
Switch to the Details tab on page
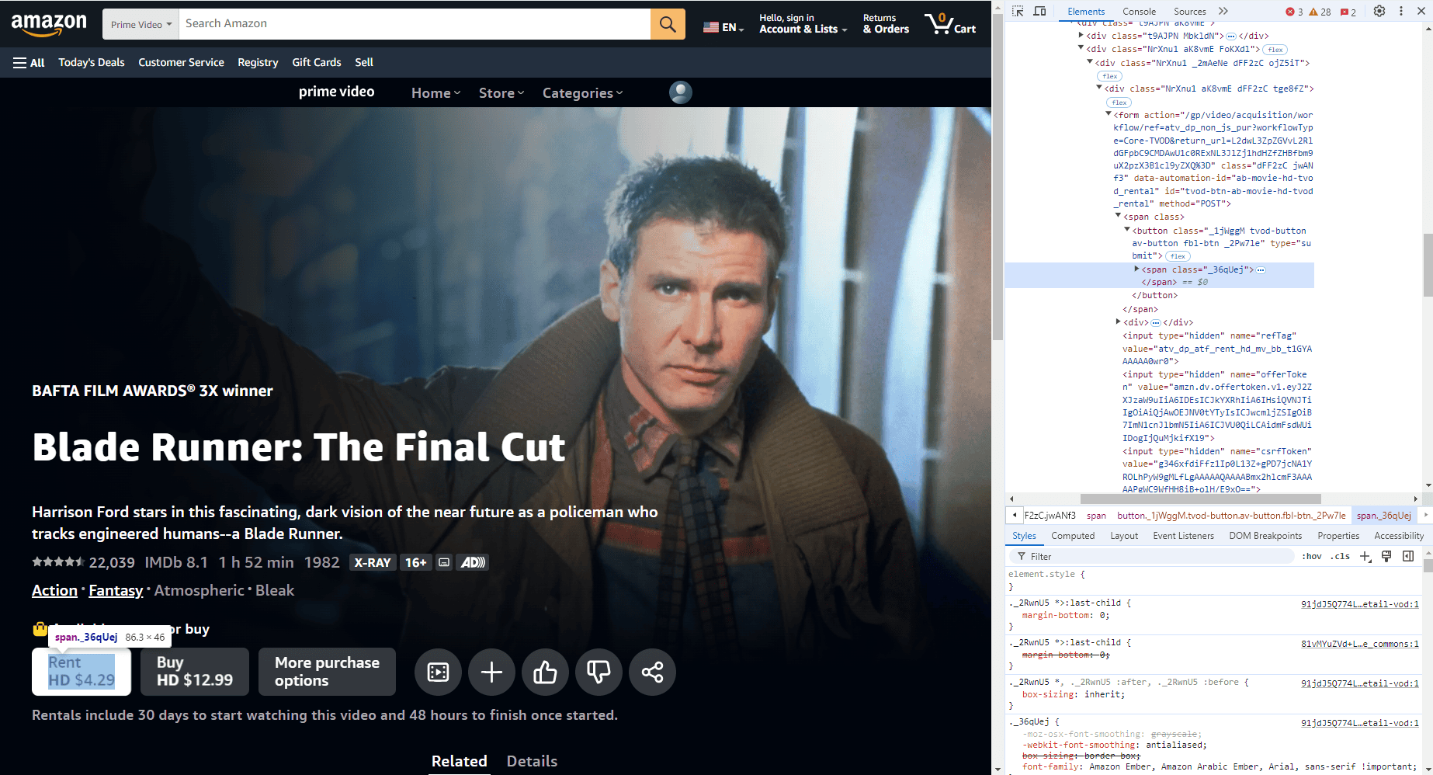[x=532, y=761]
